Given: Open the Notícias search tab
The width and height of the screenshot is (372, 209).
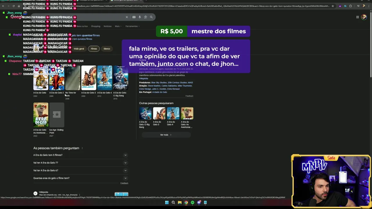Looking at the screenshot, I should (x=108, y=26).
